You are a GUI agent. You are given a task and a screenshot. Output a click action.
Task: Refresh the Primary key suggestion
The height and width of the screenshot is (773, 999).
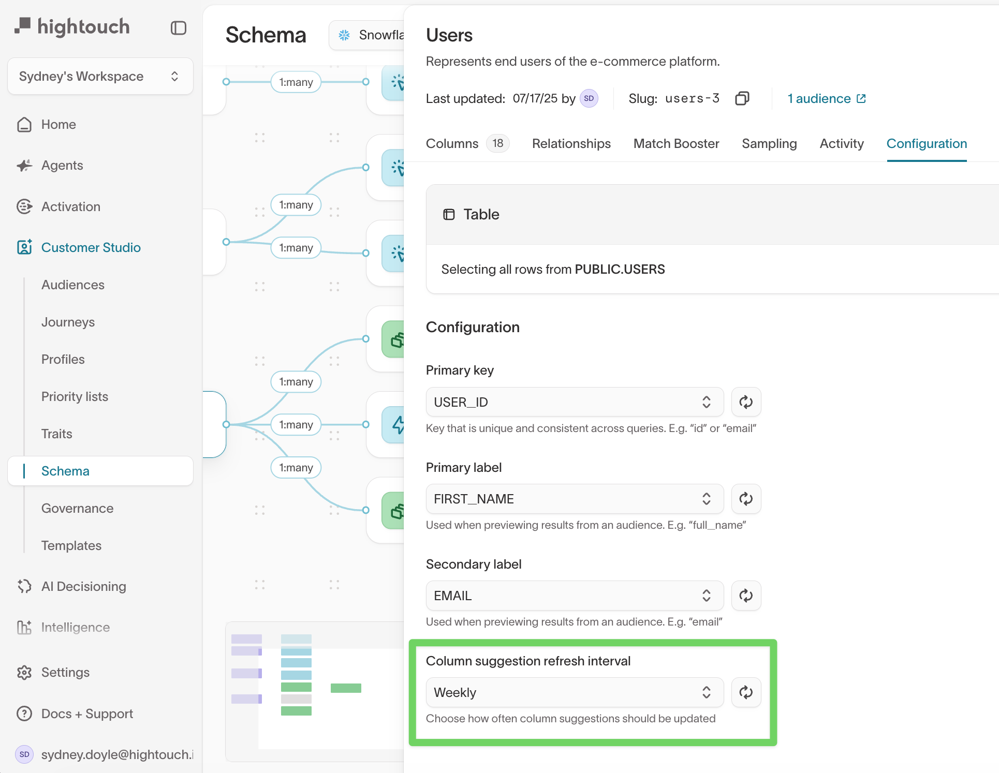[x=746, y=402]
